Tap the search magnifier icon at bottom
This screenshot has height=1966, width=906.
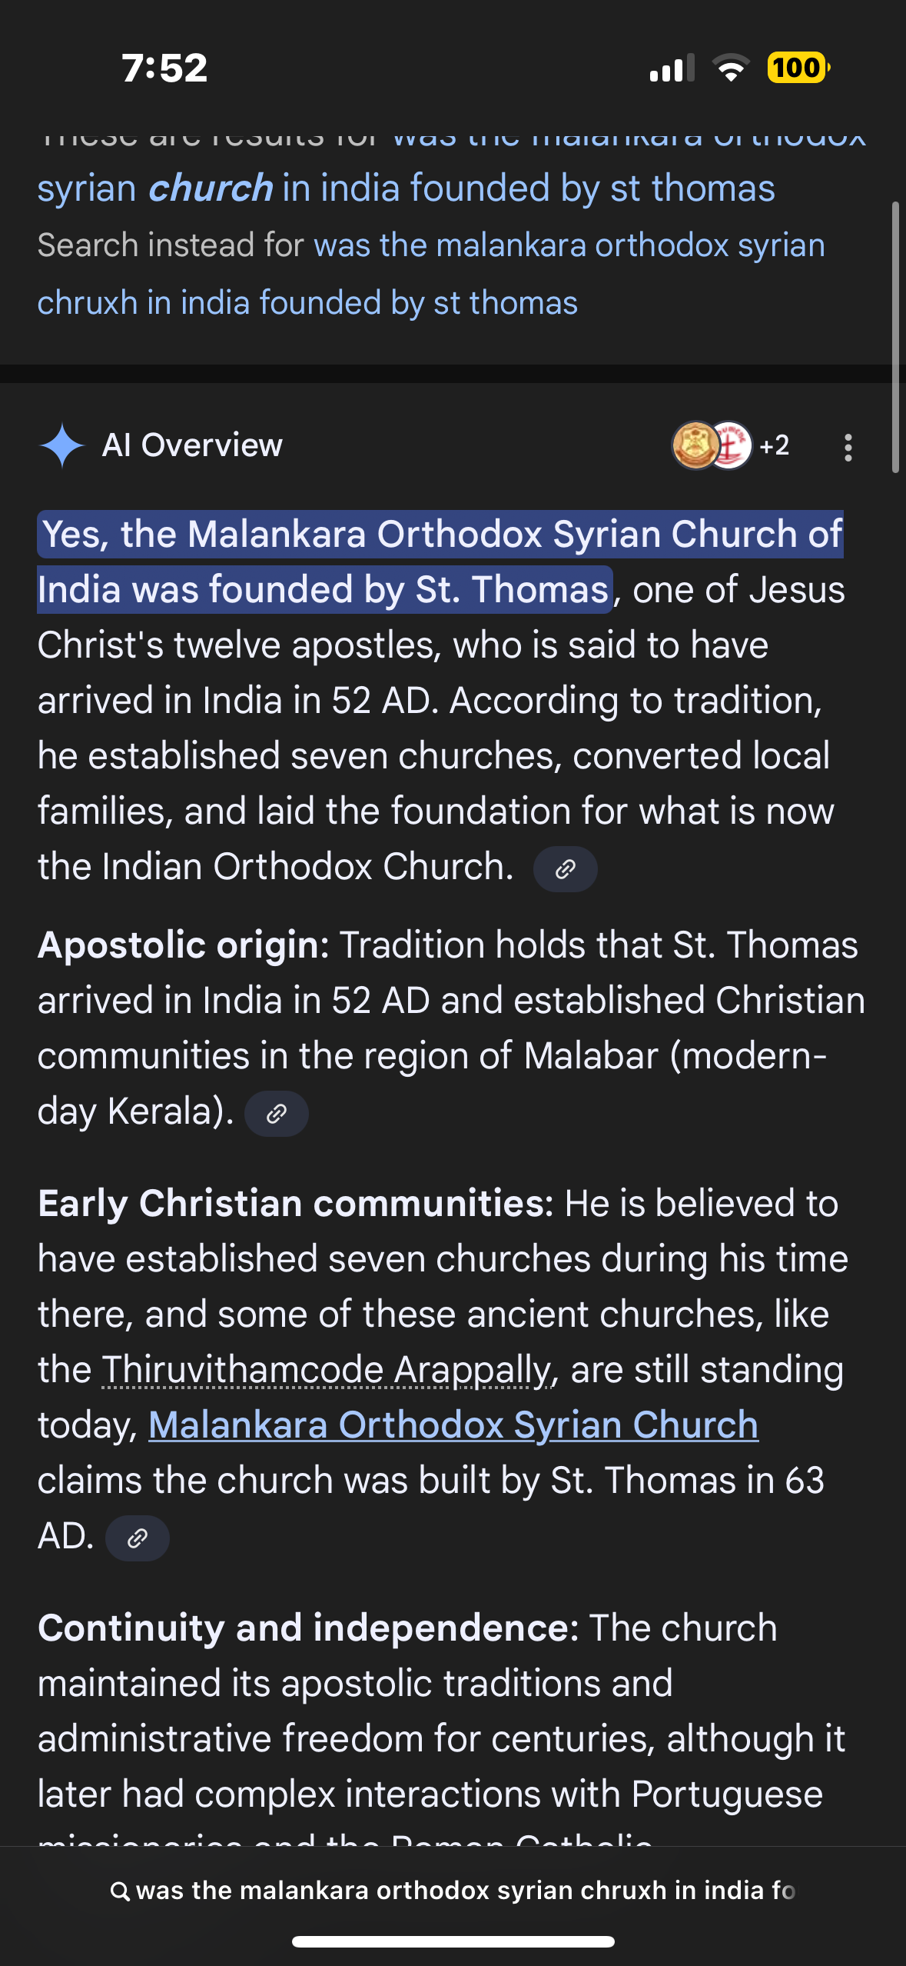[x=120, y=1891]
